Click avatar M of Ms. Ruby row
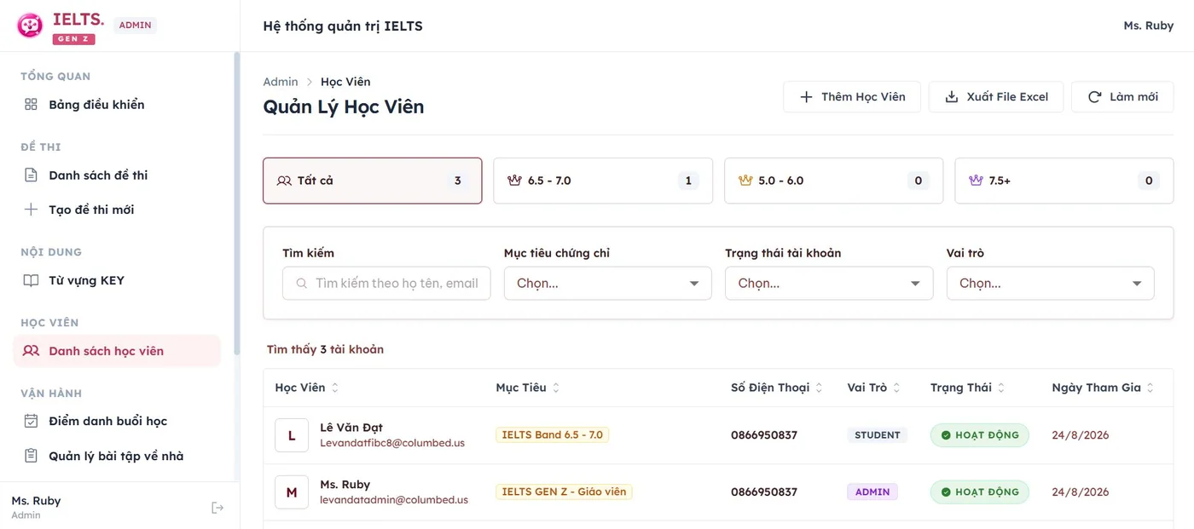The image size is (1194, 529). point(292,492)
